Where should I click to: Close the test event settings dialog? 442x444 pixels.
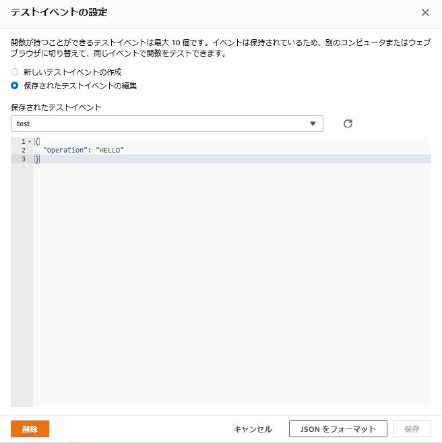[x=425, y=12]
